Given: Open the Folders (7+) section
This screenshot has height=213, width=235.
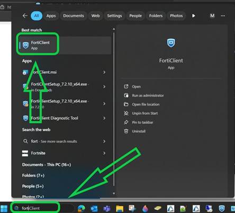Looking at the screenshot, I should pos(33,175).
